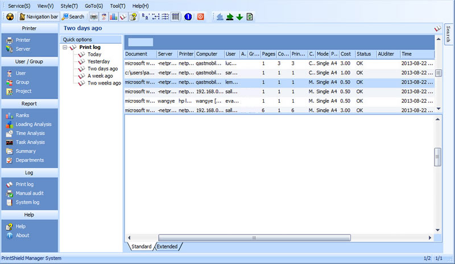Open the View(V) menu
This screenshot has height=264, width=455.
[x=45, y=6]
